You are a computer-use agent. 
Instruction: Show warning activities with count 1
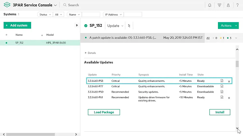[222, 38]
